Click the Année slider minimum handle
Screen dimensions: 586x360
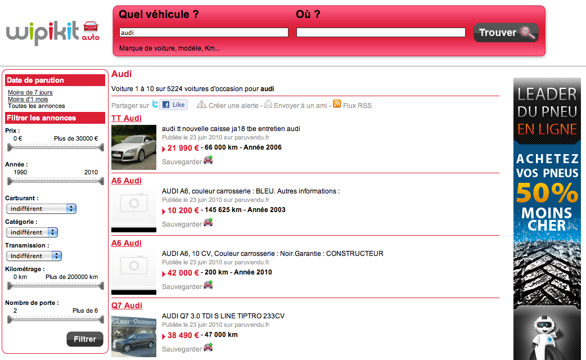coord(10,181)
